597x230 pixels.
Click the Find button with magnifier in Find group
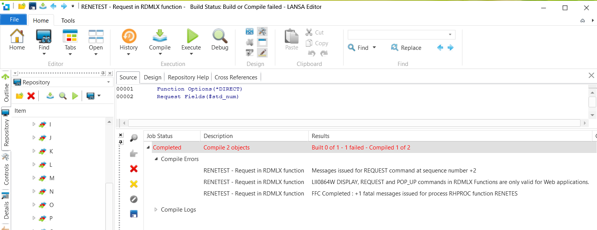(x=358, y=48)
